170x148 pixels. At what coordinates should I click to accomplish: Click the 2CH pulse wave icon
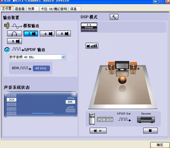point(25,68)
